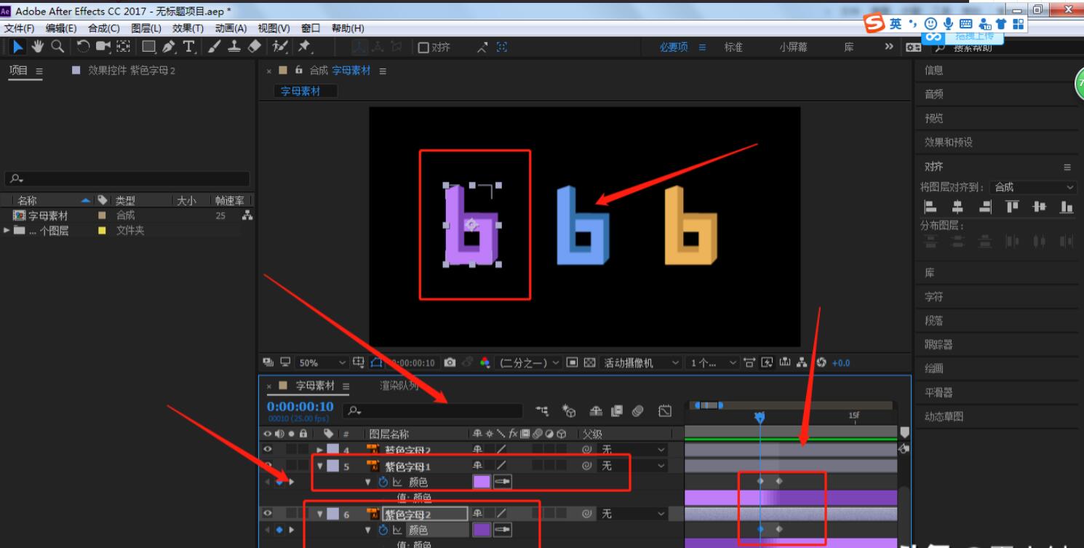
Task: Toggle the 对齐 snapping checkbox
Action: click(x=423, y=47)
